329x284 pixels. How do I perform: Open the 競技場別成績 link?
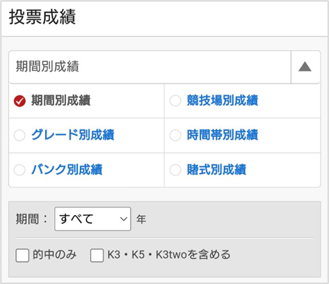(x=223, y=100)
